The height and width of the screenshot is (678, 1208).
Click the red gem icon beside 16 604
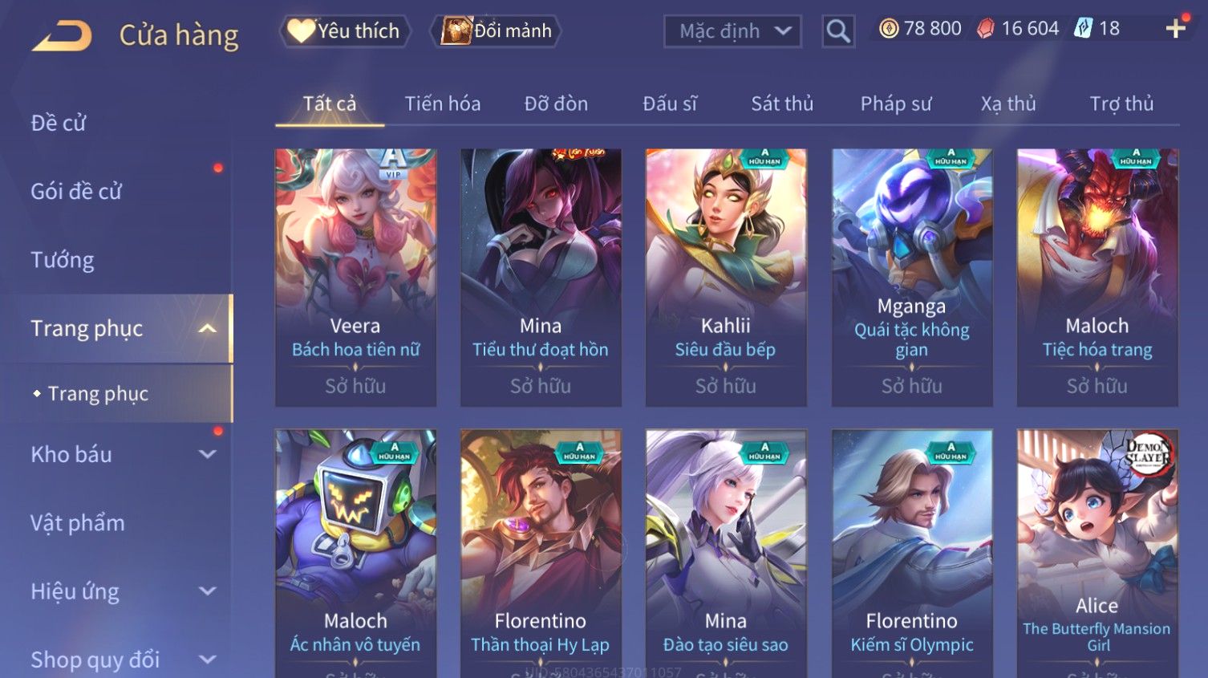coord(986,29)
